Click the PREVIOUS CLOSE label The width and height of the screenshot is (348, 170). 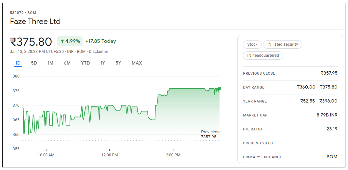click(259, 73)
